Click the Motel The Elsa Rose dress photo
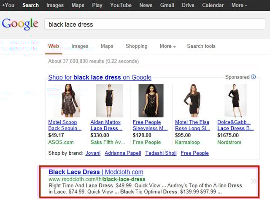 (192, 100)
